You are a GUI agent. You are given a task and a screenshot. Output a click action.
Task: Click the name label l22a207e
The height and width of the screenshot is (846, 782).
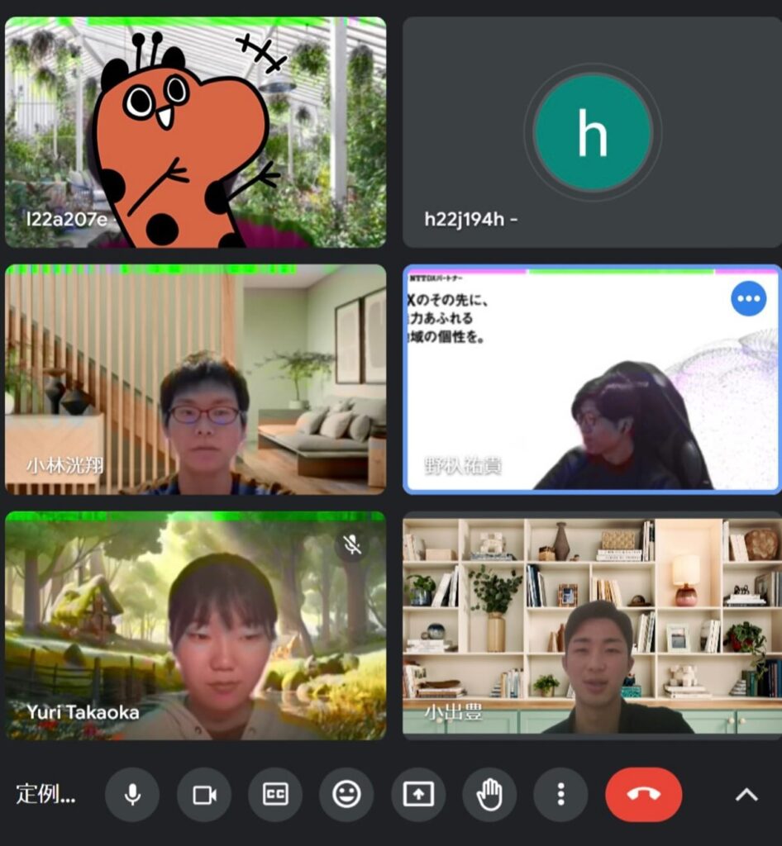[66, 219]
